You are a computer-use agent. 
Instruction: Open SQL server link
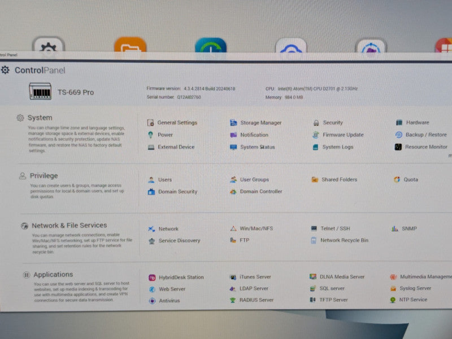click(x=332, y=288)
